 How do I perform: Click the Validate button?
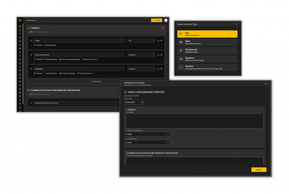(x=259, y=170)
